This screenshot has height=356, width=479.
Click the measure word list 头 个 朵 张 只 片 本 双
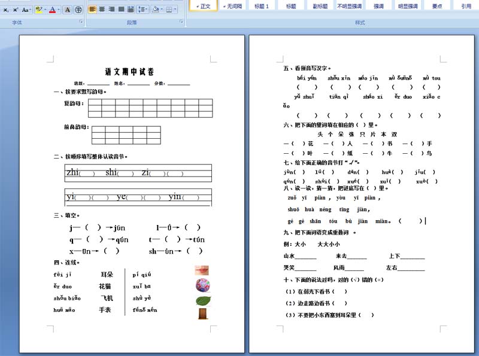coord(357,135)
